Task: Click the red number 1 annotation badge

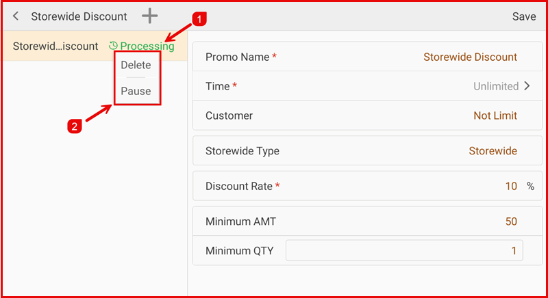Action: point(199,21)
